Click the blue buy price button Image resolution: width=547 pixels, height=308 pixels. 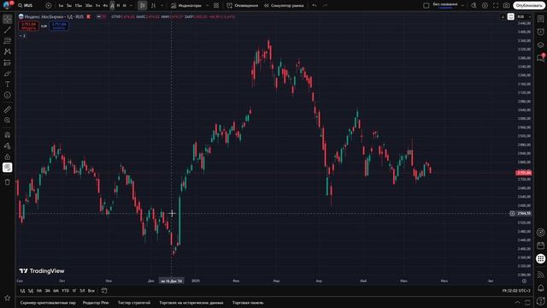[x=59, y=26]
